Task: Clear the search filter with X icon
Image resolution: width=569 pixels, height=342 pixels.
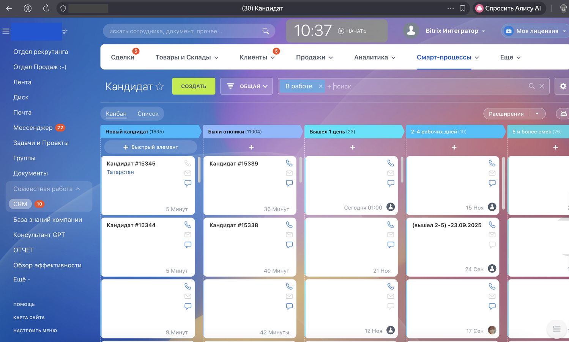Action: (x=542, y=86)
